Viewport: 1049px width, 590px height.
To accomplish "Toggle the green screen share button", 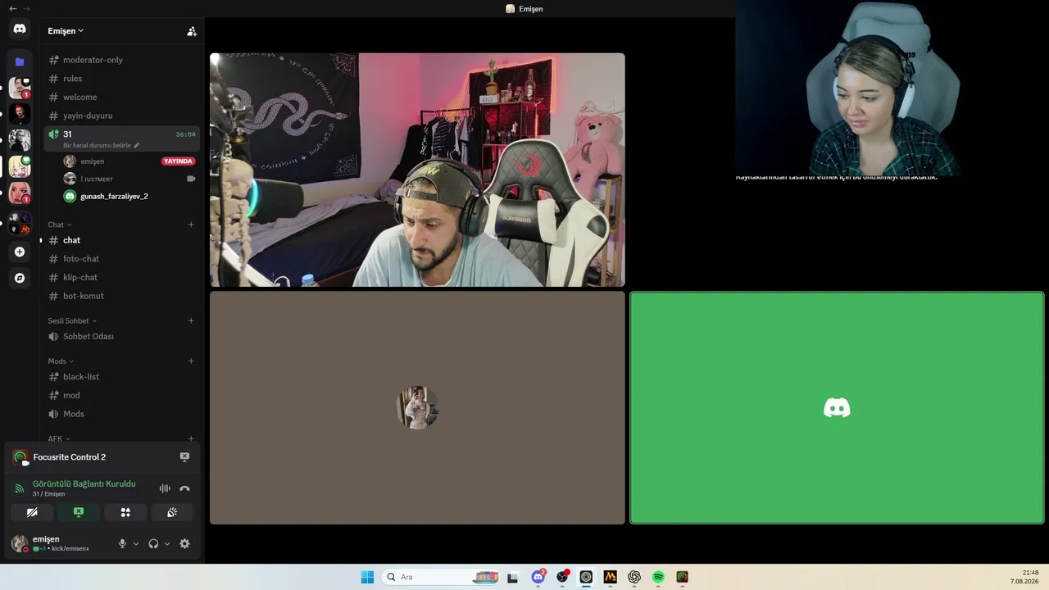I will coord(79,512).
